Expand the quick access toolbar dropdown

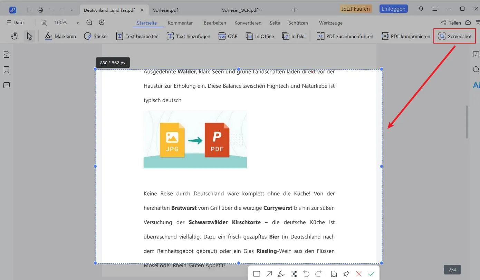pyautogui.click(x=71, y=10)
